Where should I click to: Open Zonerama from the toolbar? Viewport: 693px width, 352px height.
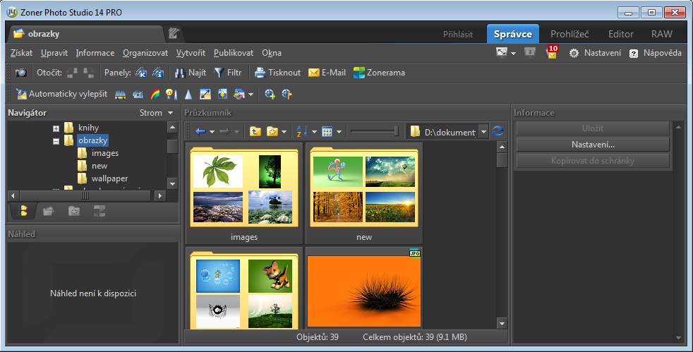point(379,73)
